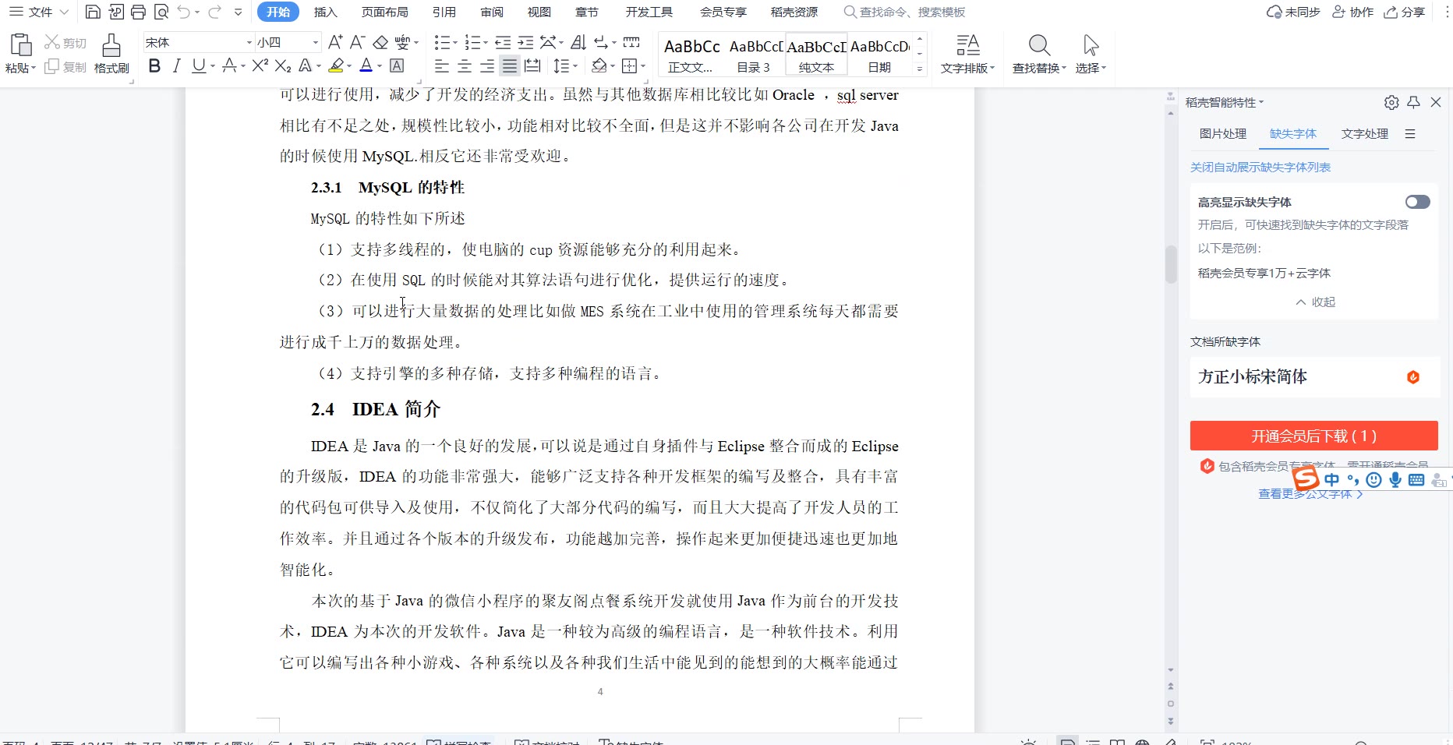
Task: Increase the font size
Action: point(335,42)
